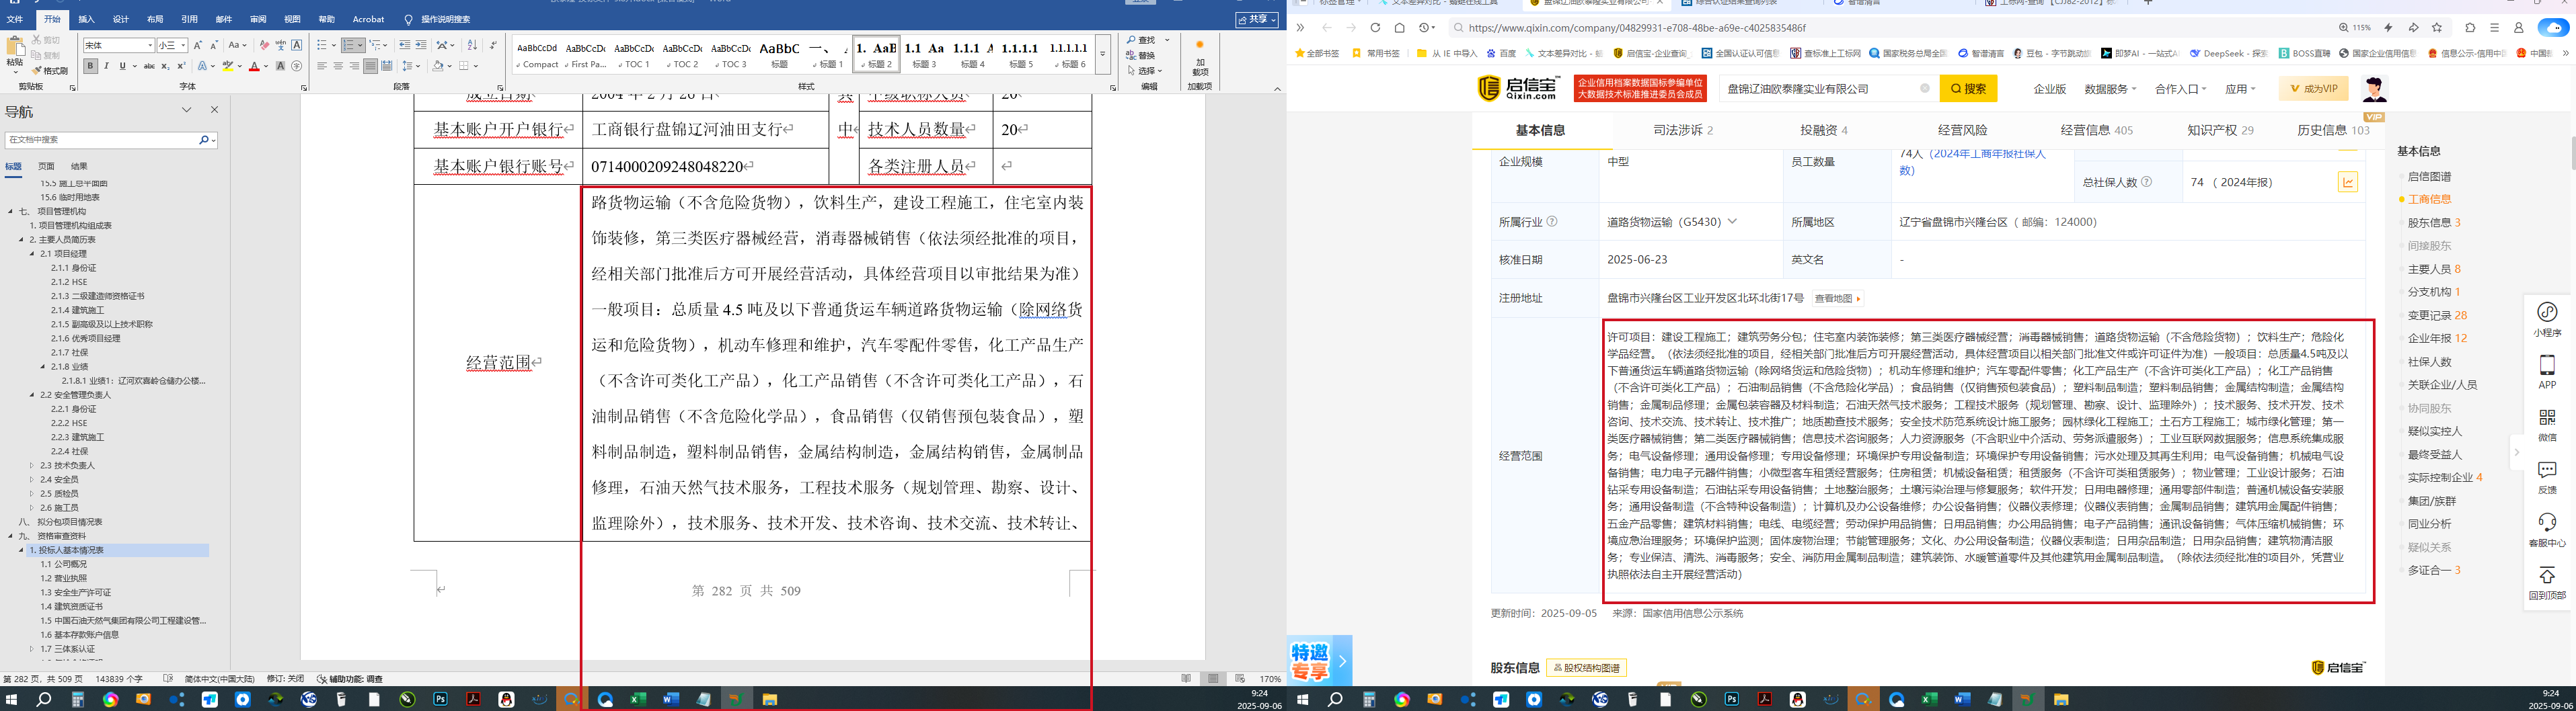
Task: Open the 布局 ribbon tab
Action: click(155, 19)
